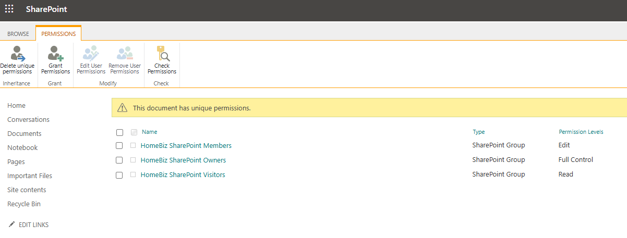Check the box for HomeBiz SharePoint Members
The width and height of the screenshot is (627, 238).
[119, 146]
